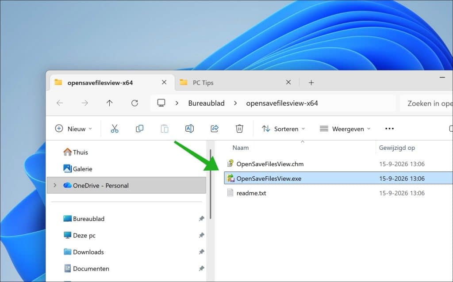Click chevron after Bureaublad in address bar
This screenshot has height=282, width=453.
point(235,103)
